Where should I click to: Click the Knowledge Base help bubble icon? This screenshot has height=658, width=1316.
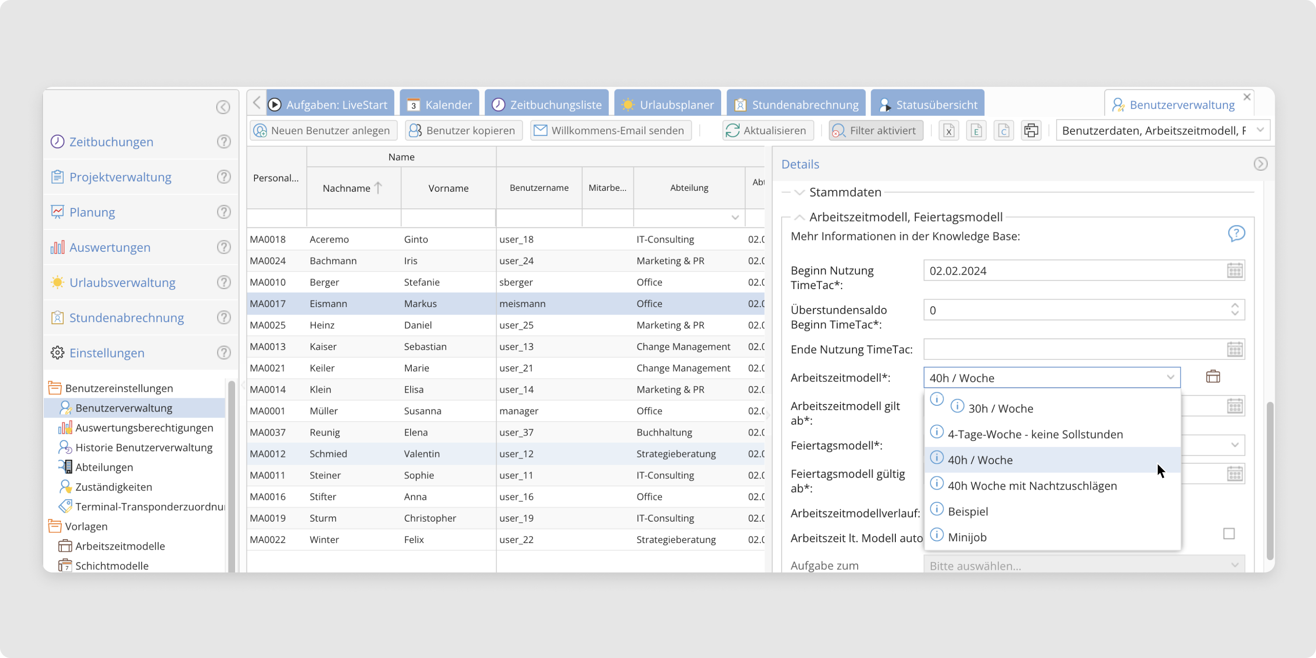click(1236, 234)
